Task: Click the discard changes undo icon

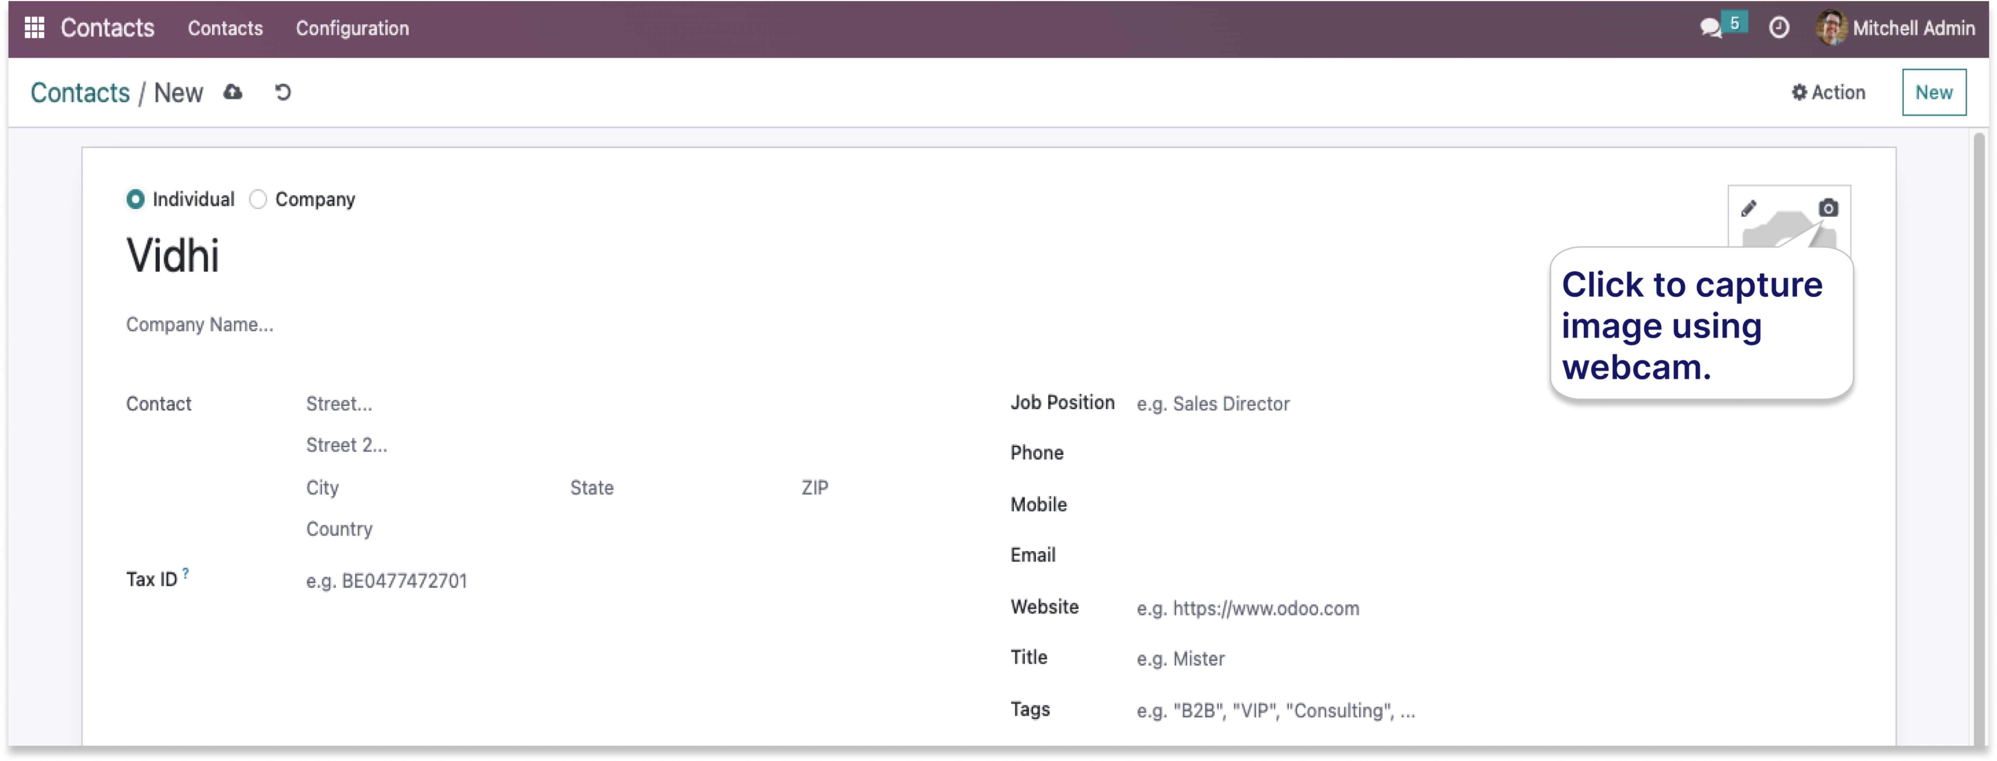Action: (283, 92)
